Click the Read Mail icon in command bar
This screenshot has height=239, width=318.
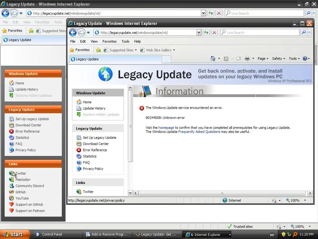pos(238,59)
